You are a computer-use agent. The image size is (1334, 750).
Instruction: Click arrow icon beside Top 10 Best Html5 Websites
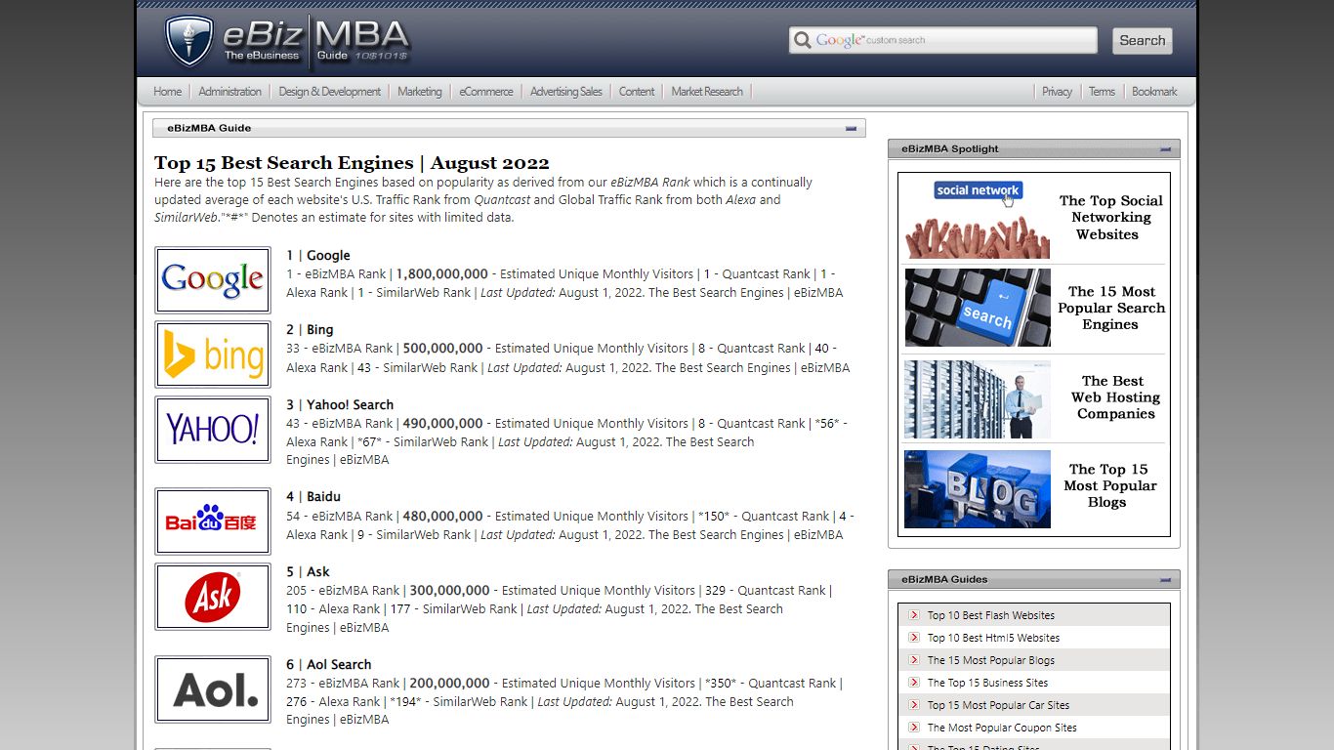914,638
